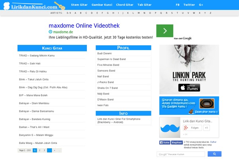
Task: Open TRIAD – Ratu Di Hatiku
Action: click(x=33, y=72)
